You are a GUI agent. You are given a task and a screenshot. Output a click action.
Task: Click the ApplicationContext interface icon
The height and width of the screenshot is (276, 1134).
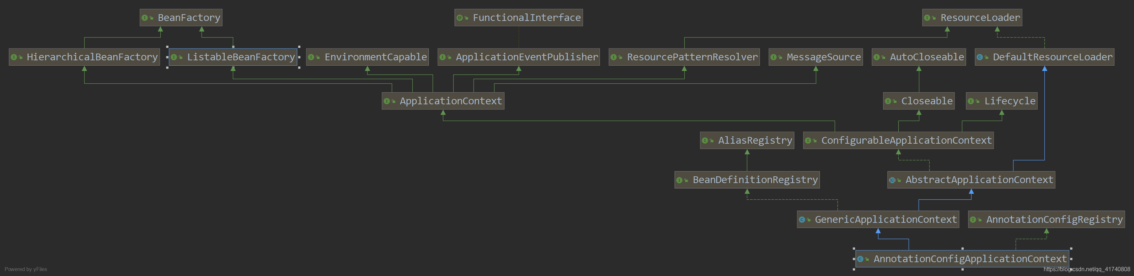point(386,101)
